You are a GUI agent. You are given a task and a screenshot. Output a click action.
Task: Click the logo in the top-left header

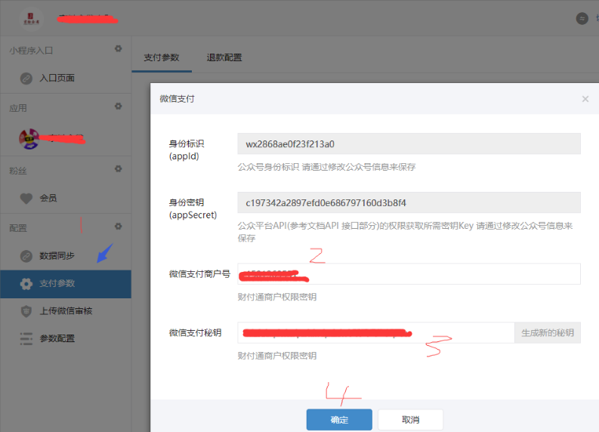pos(31,17)
